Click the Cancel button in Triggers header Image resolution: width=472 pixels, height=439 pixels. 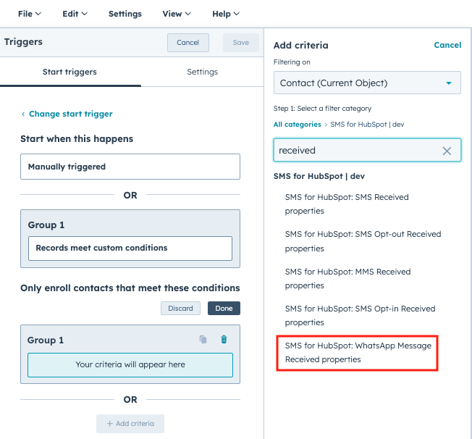coord(187,43)
